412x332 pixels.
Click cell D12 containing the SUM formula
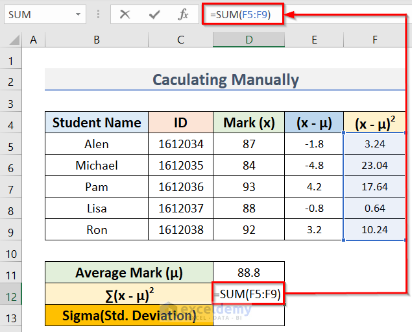(x=248, y=294)
